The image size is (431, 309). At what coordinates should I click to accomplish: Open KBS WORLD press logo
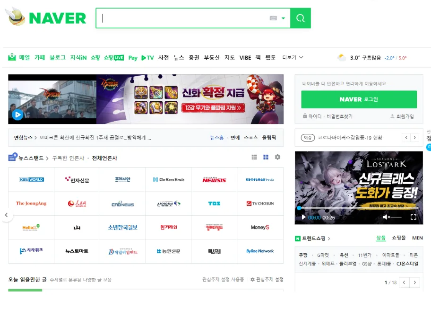coord(31,180)
